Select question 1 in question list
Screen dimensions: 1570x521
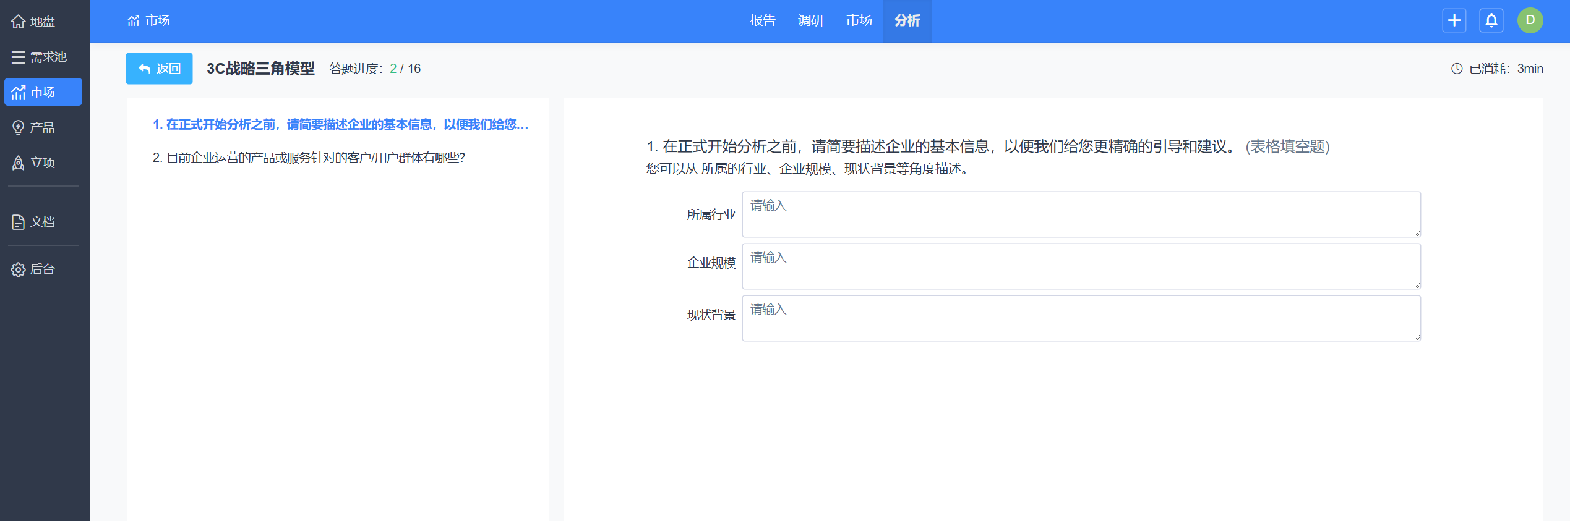[340, 125]
